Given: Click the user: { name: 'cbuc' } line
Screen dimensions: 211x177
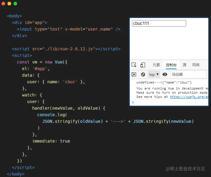Looking at the screenshot, I should (x=56, y=82).
